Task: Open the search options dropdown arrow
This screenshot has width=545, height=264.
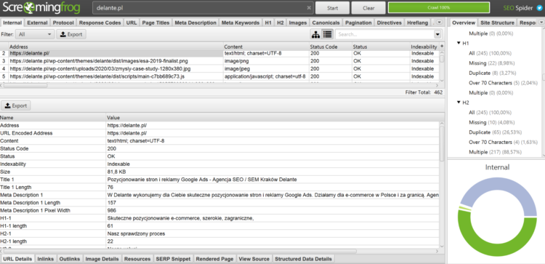Action: [x=437, y=34]
